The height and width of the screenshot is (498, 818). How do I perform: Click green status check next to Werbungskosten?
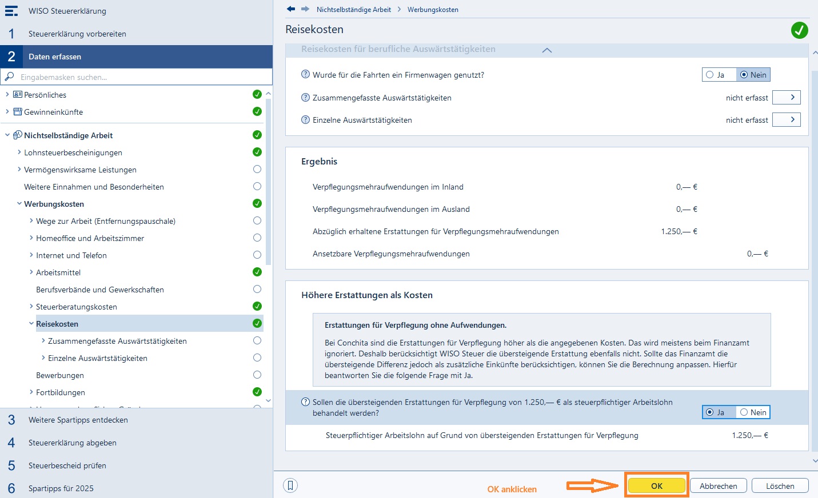pos(257,203)
